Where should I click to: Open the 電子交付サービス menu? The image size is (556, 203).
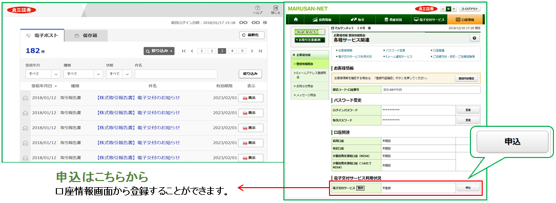coord(429,19)
